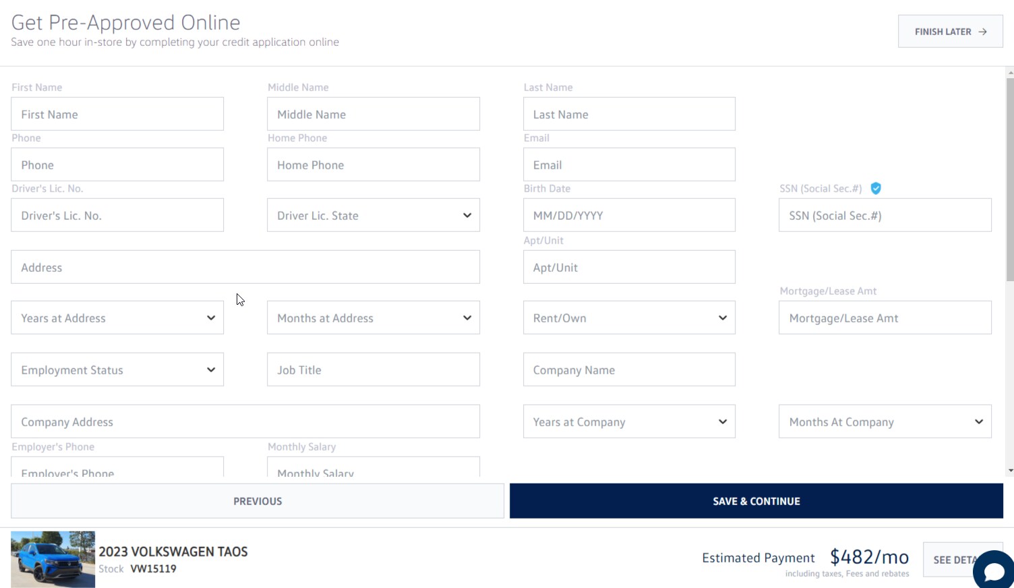This screenshot has height=588, width=1014.
Task: Click the Company Address input field
Action: tap(245, 422)
